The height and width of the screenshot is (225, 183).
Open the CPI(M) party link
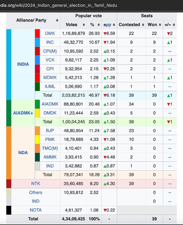(x=50, y=51)
